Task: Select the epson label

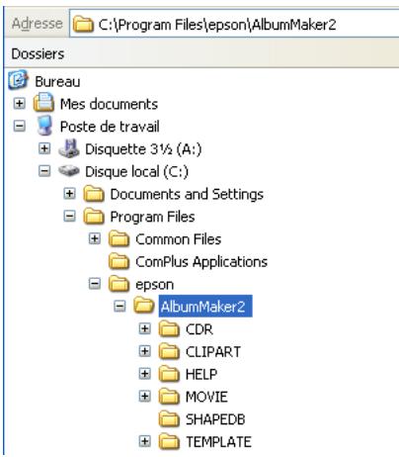Action: click(155, 285)
